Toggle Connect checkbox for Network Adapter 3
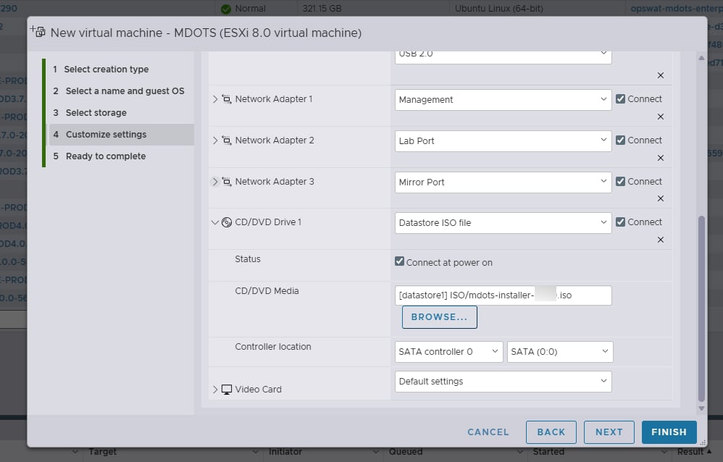 [621, 182]
